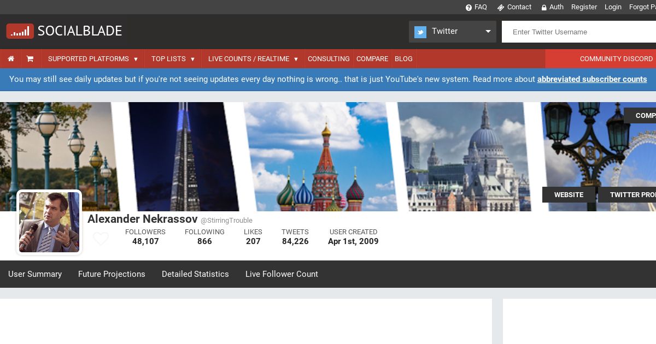Expand Live Counts / Realtime menu
Image resolution: width=656 pixels, height=344 pixels.
[x=253, y=58]
